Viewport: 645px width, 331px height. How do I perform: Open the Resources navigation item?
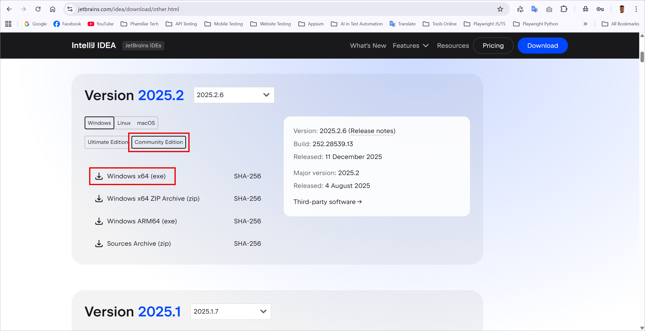[453, 46]
